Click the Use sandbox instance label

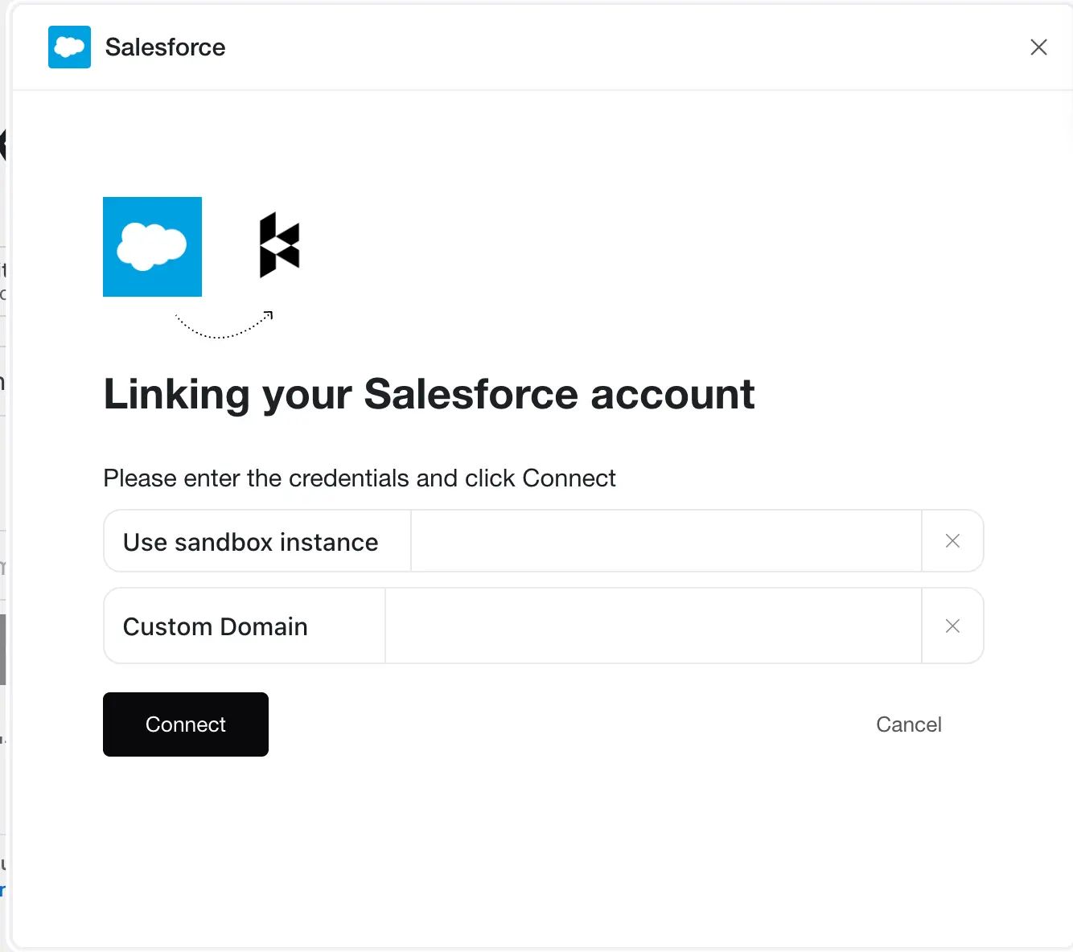coord(250,542)
